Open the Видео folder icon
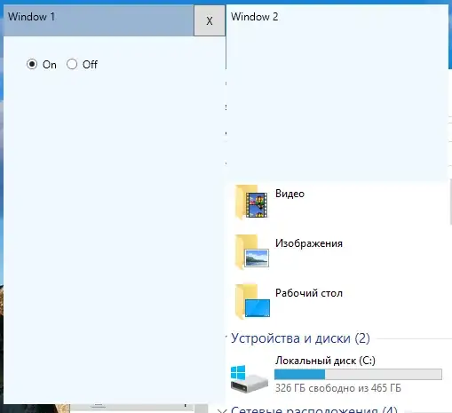452x413 pixels. [251, 202]
